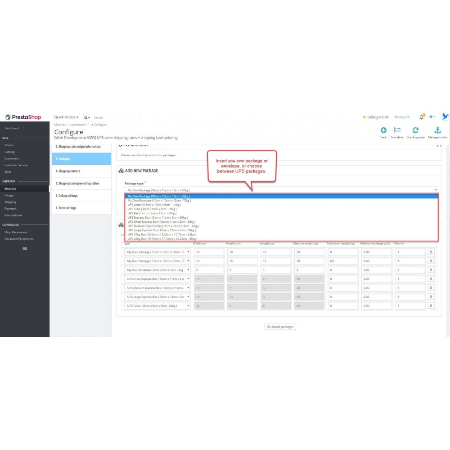Open type dropdown of UPS Small Express Box row

coord(157,279)
